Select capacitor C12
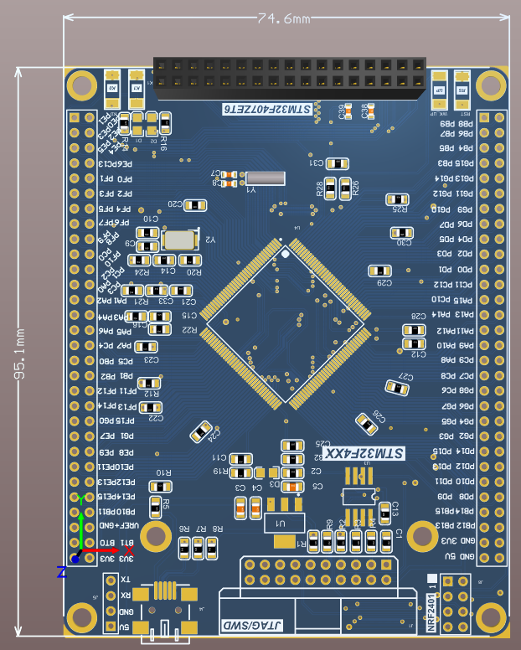The width and height of the screenshot is (521, 650). 414,343
